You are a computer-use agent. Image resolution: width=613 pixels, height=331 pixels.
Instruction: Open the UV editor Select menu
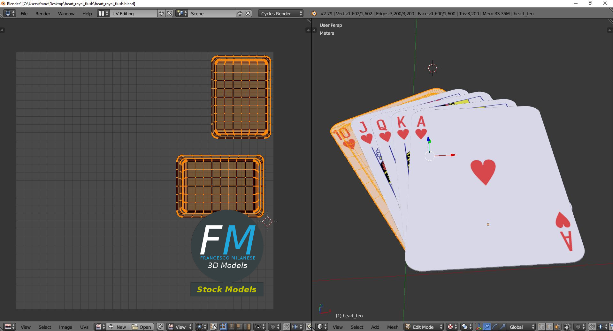click(45, 327)
